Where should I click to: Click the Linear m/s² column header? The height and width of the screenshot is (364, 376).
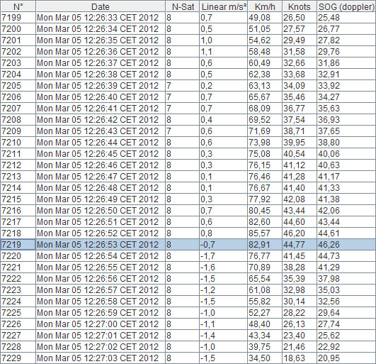point(224,6)
